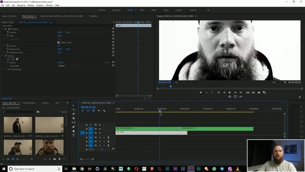The width and height of the screenshot is (305, 172).
Task: Switch to the Metadata tab
Action: pyautogui.click(x=93, y=16)
